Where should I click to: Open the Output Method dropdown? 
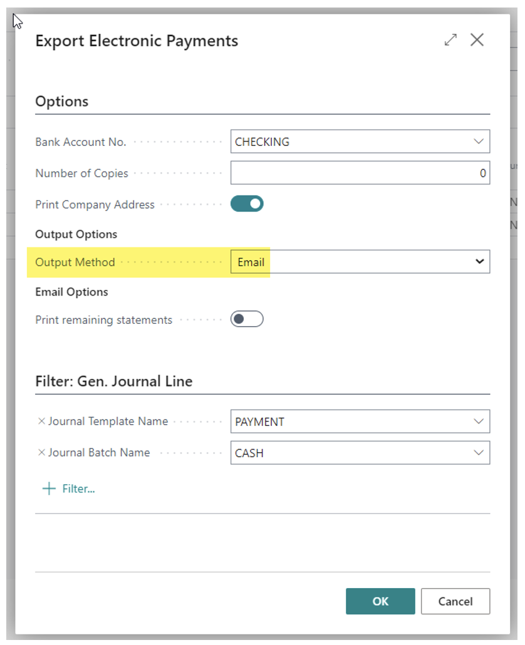click(479, 262)
